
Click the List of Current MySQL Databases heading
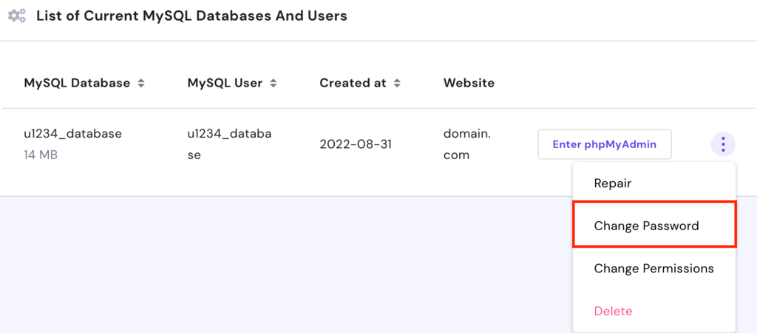click(x=191, y=16)
